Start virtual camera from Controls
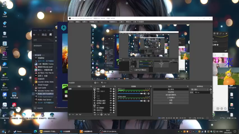This screenshot has height=134, width=239. [x=171, y=95]
